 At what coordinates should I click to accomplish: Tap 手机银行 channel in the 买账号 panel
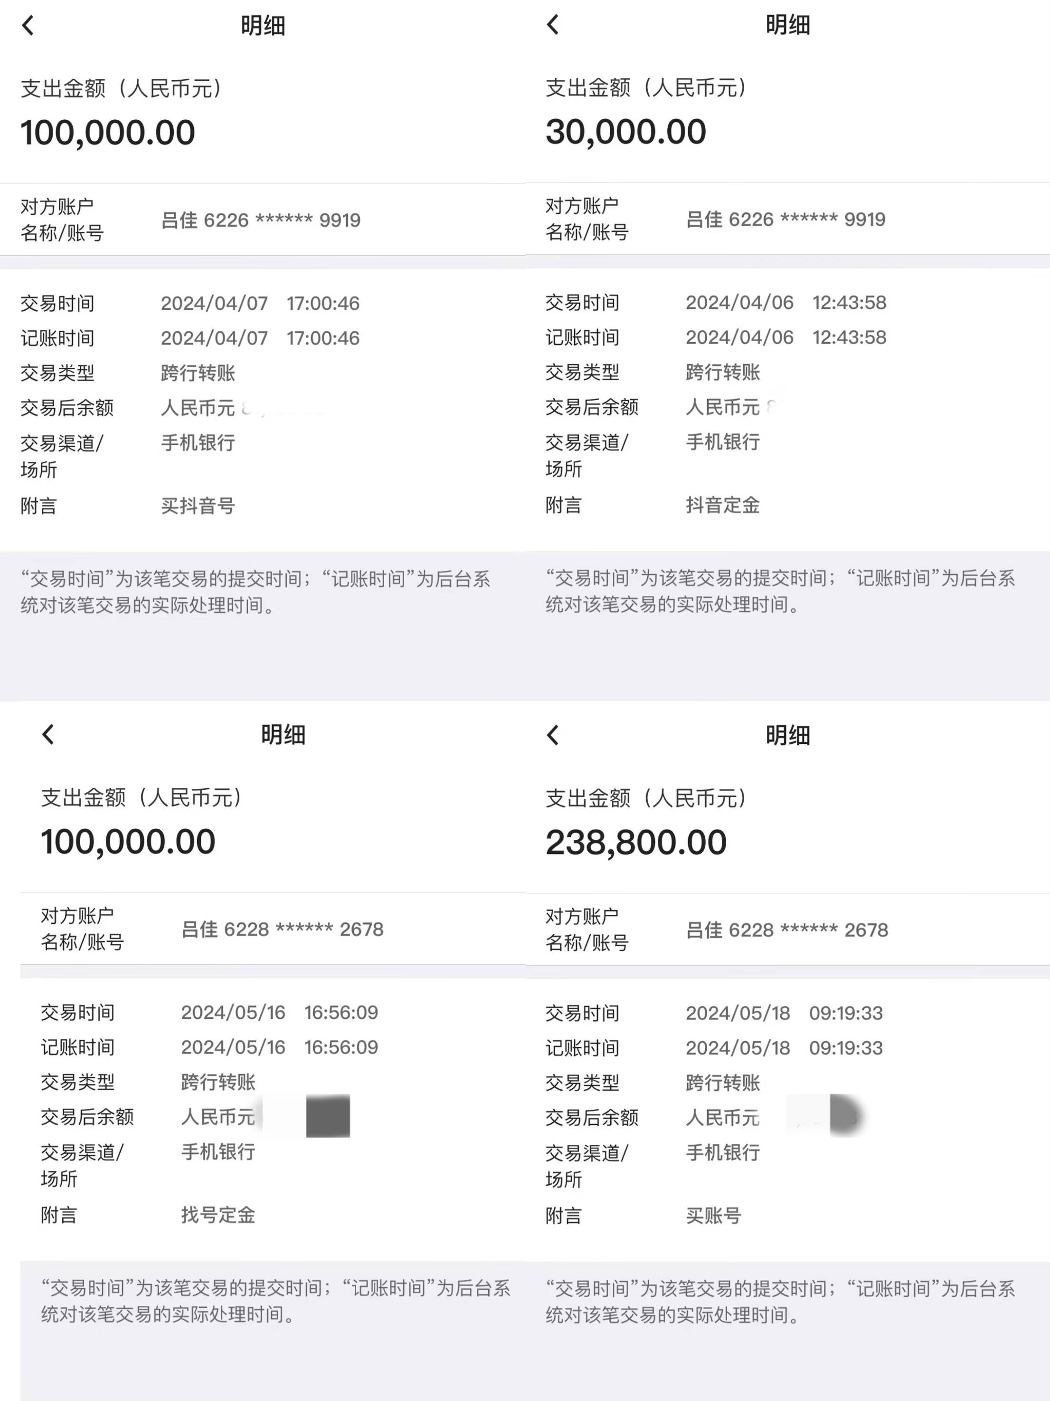click(723, 1152)
